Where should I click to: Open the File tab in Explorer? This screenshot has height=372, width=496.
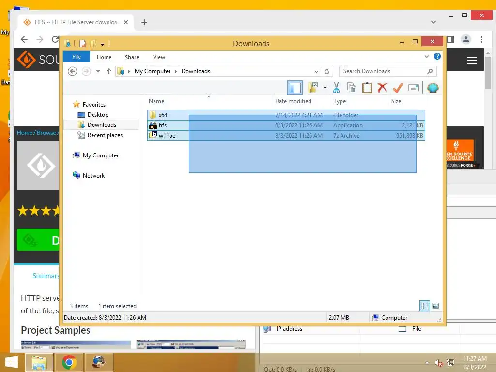76,57
